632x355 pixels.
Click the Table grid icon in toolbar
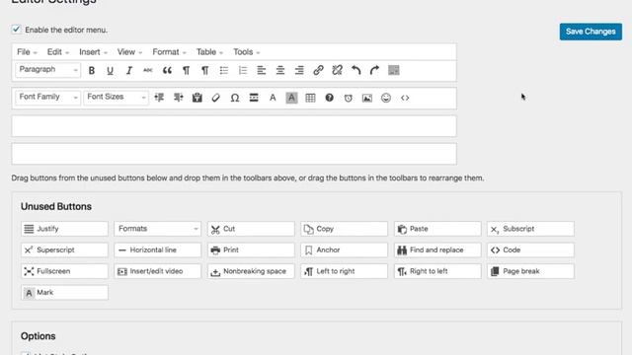[310, 98]
